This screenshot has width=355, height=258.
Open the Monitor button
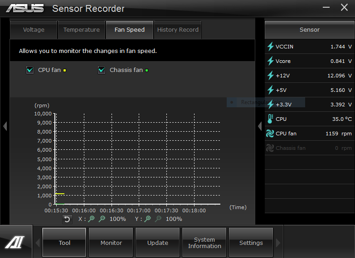[x=111, y=243]
